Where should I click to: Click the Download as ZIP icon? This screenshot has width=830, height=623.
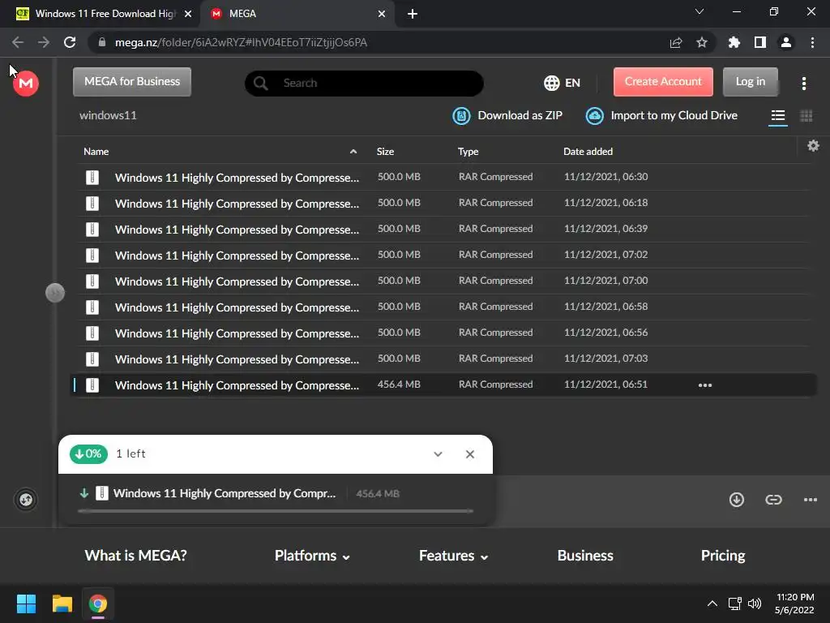click(x=461, y=115)
